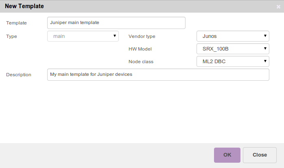
Task: Click the "Description" field label
Action: click(19, 75)
